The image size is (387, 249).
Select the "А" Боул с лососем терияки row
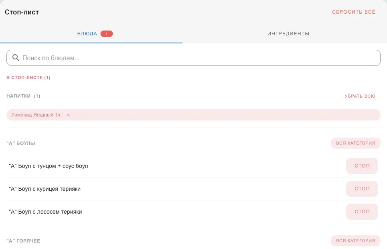pyautogui.click(x=193, y=212)
